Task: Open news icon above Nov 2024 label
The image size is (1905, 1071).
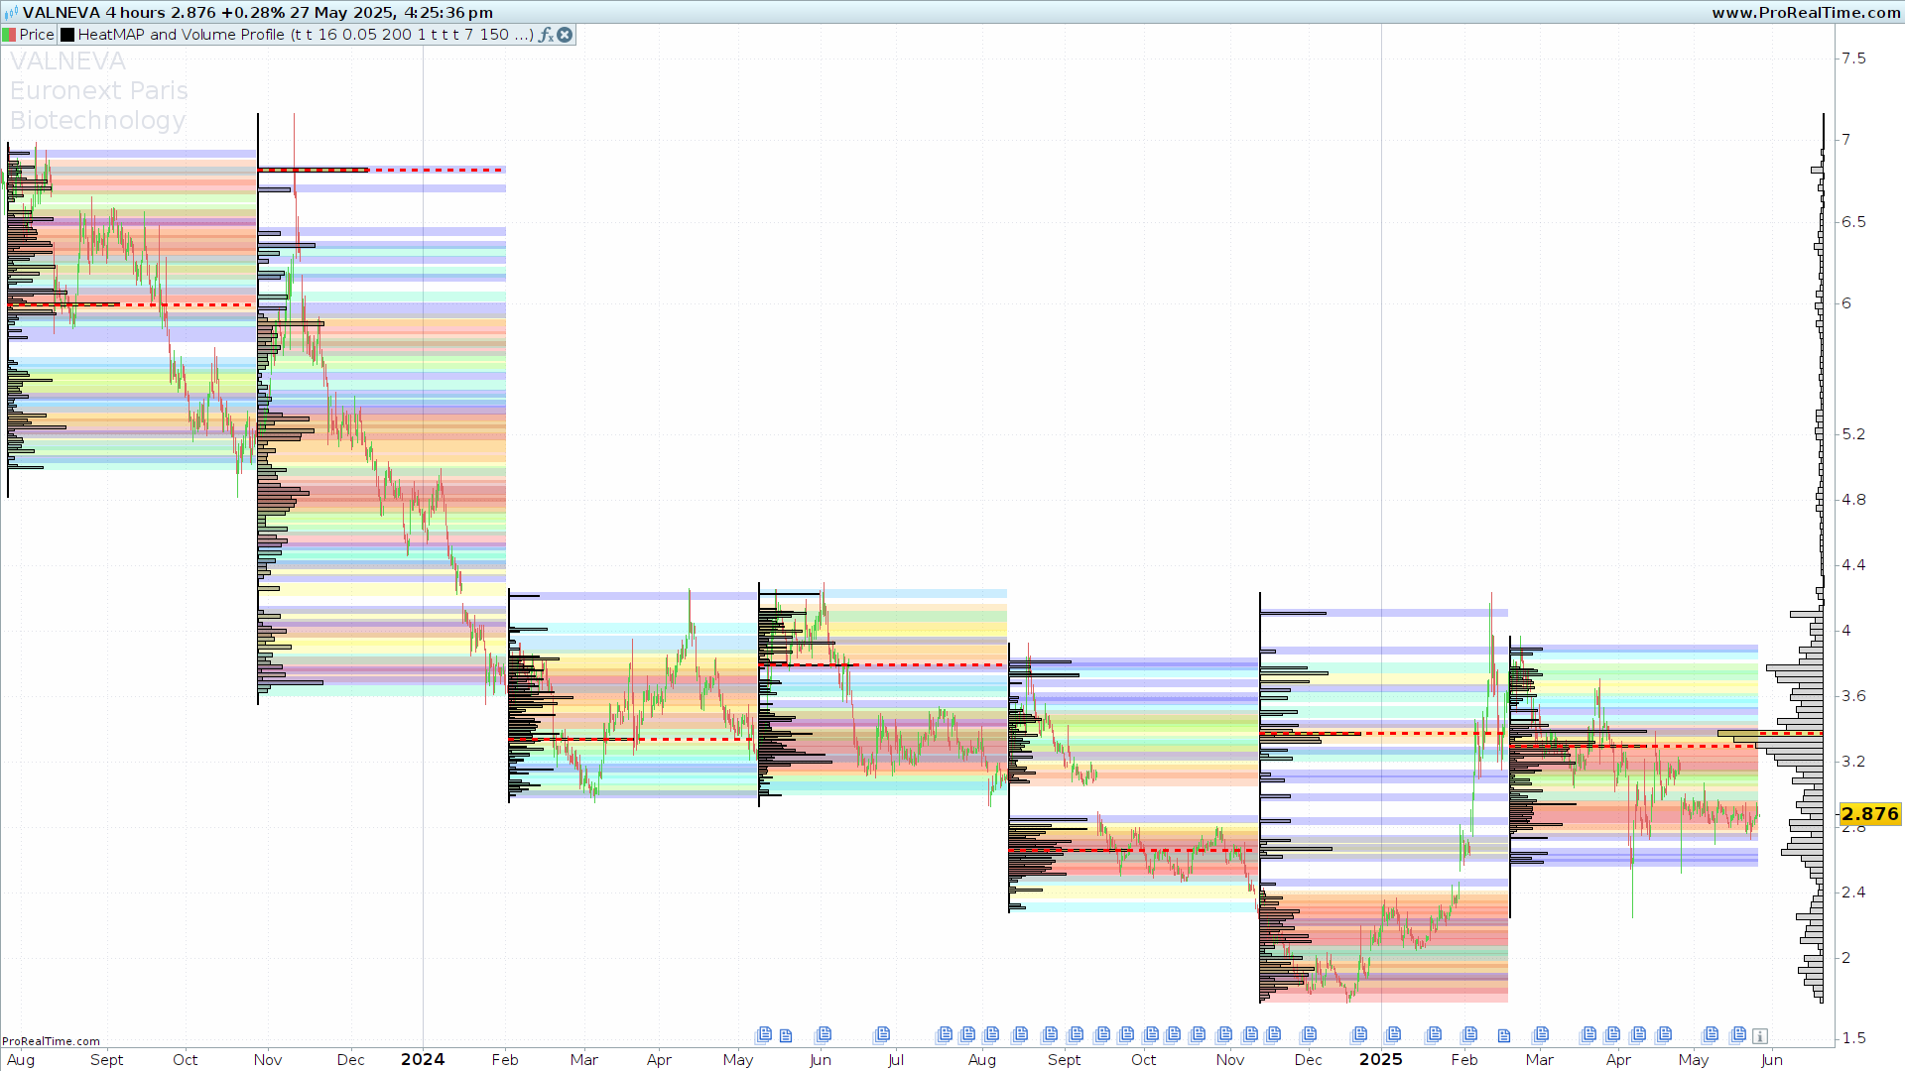Action: pyautogui.click(x=1223, y=1035)
